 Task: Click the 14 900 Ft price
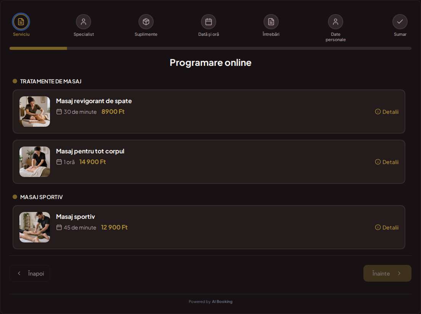pyautogui.click(x=93, y=162)
